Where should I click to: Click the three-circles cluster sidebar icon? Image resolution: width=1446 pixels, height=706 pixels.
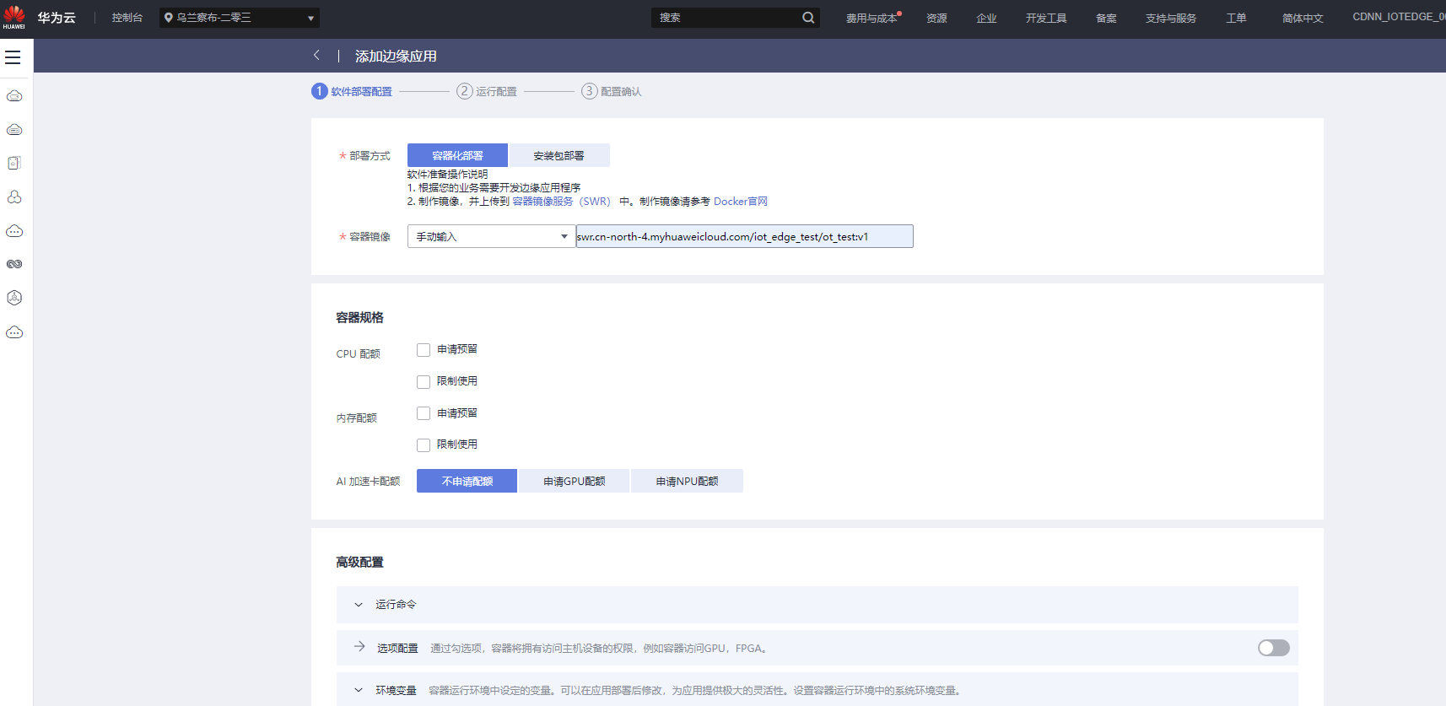14,197
